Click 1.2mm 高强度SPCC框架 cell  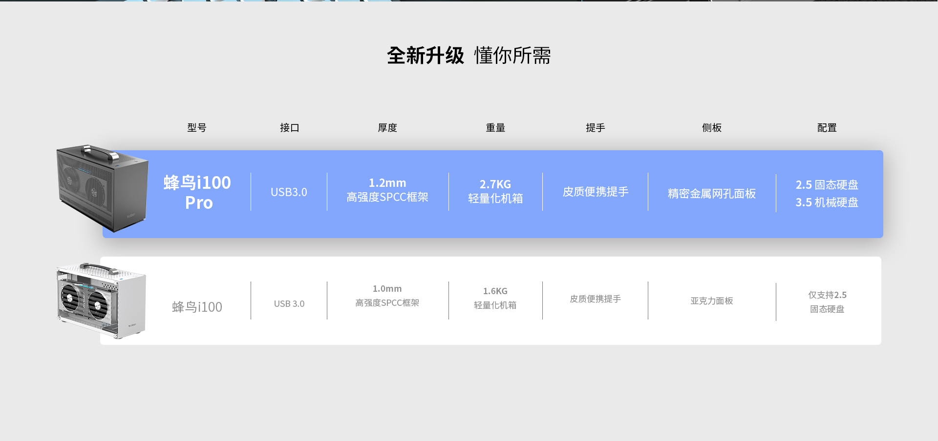pyautogui.click(x=387, y=190)
